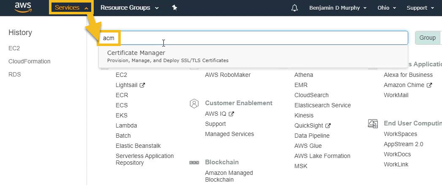Open the CloudSearch service
Viewport: 442px width, 185px height.
[x=312, y=95]
